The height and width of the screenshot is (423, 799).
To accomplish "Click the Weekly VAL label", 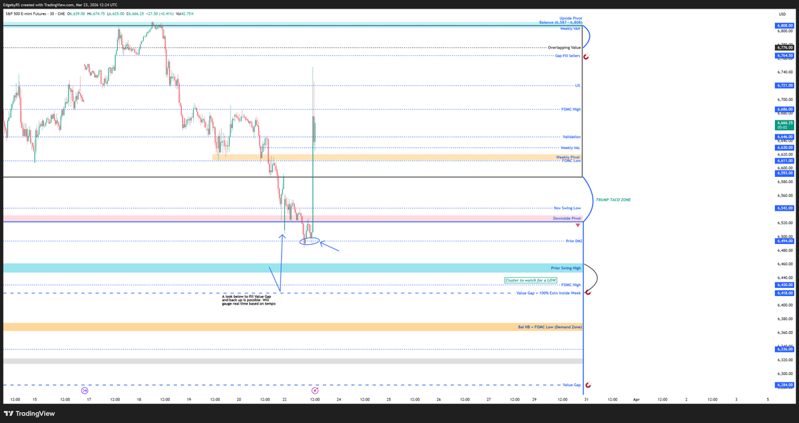I will (571, 148).
